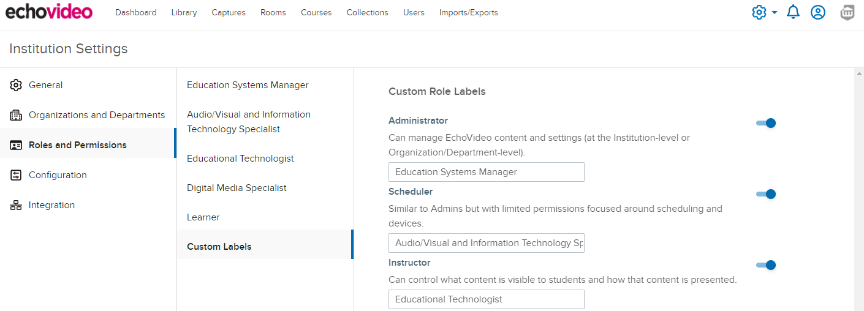The width and height of the screenshot is (864, 311).
Task: Select Integration settings section
Action: coord(88,205)
